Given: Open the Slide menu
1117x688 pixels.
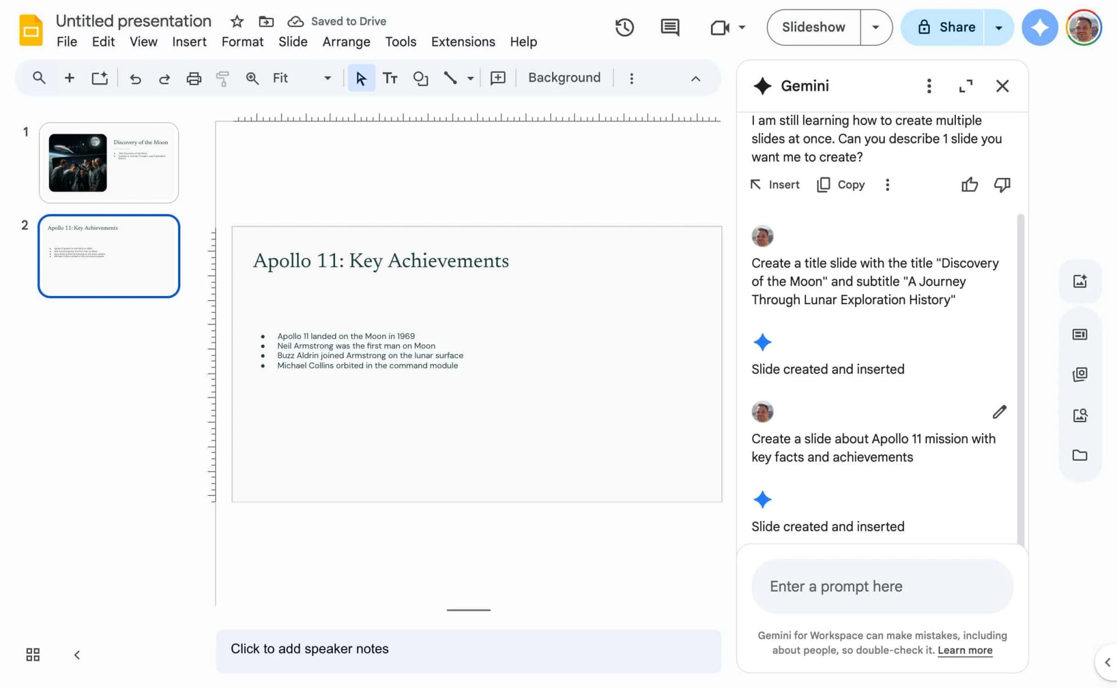Looking at the screenshot, I should tap(293, 42).
